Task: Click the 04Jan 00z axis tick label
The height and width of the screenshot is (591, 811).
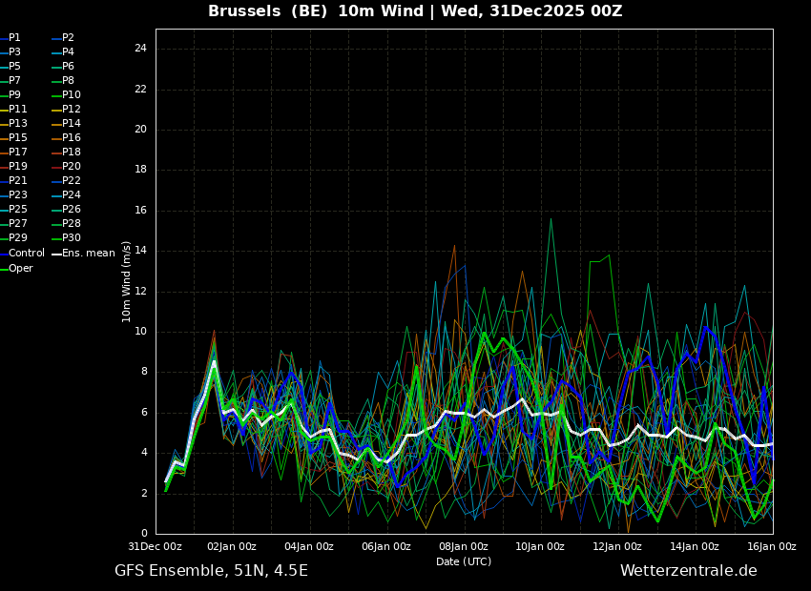Action: 310,546
